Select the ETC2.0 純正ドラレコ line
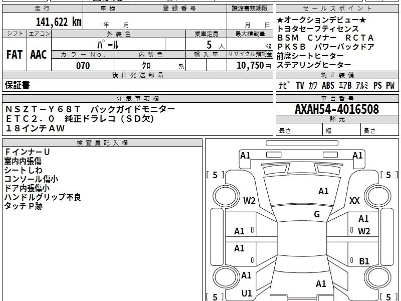 click(80, 118)
